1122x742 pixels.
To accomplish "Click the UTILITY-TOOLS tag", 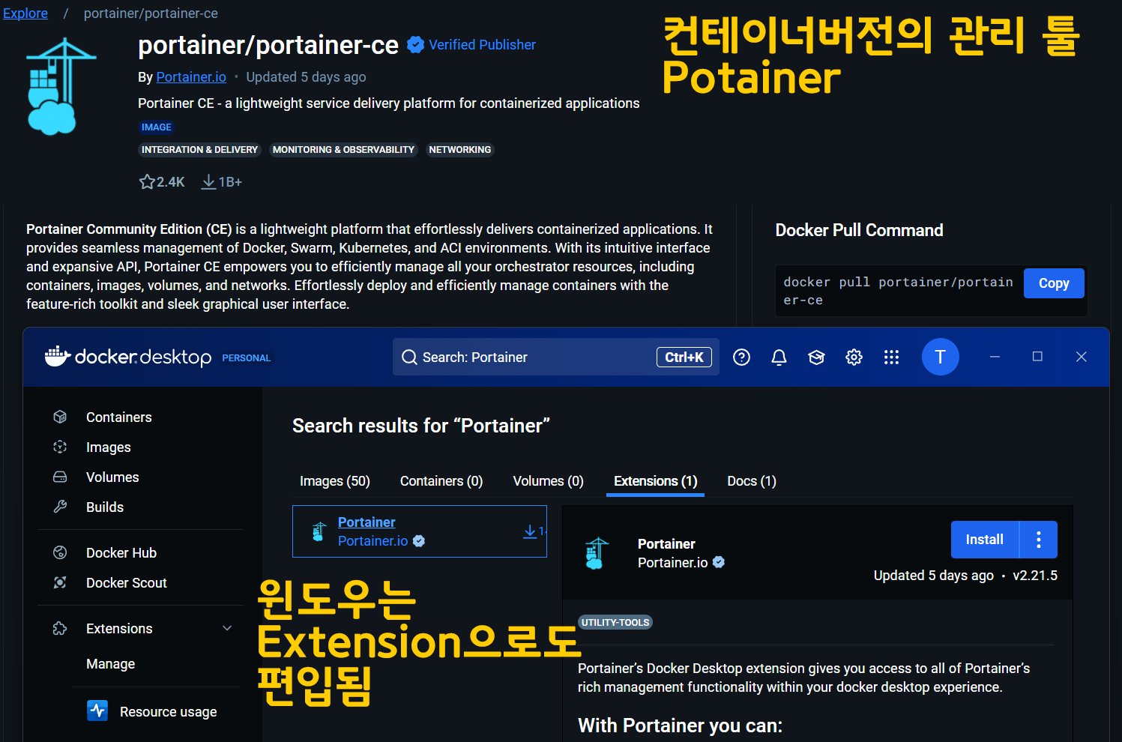I will pos(615,623).
